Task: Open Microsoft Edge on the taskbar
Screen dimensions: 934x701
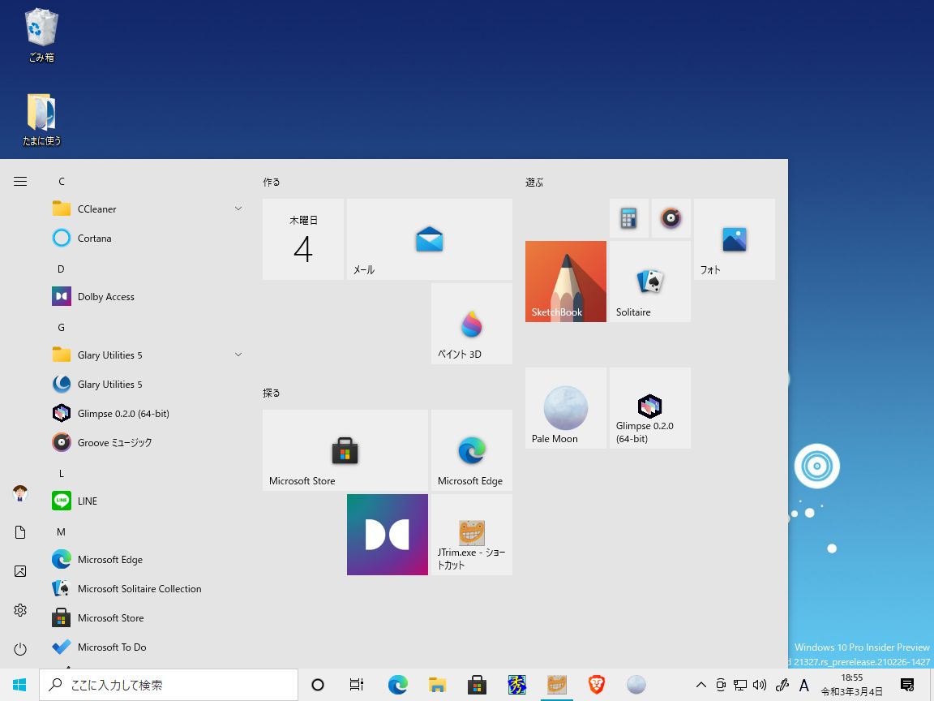Action: [x=397, y=685]
